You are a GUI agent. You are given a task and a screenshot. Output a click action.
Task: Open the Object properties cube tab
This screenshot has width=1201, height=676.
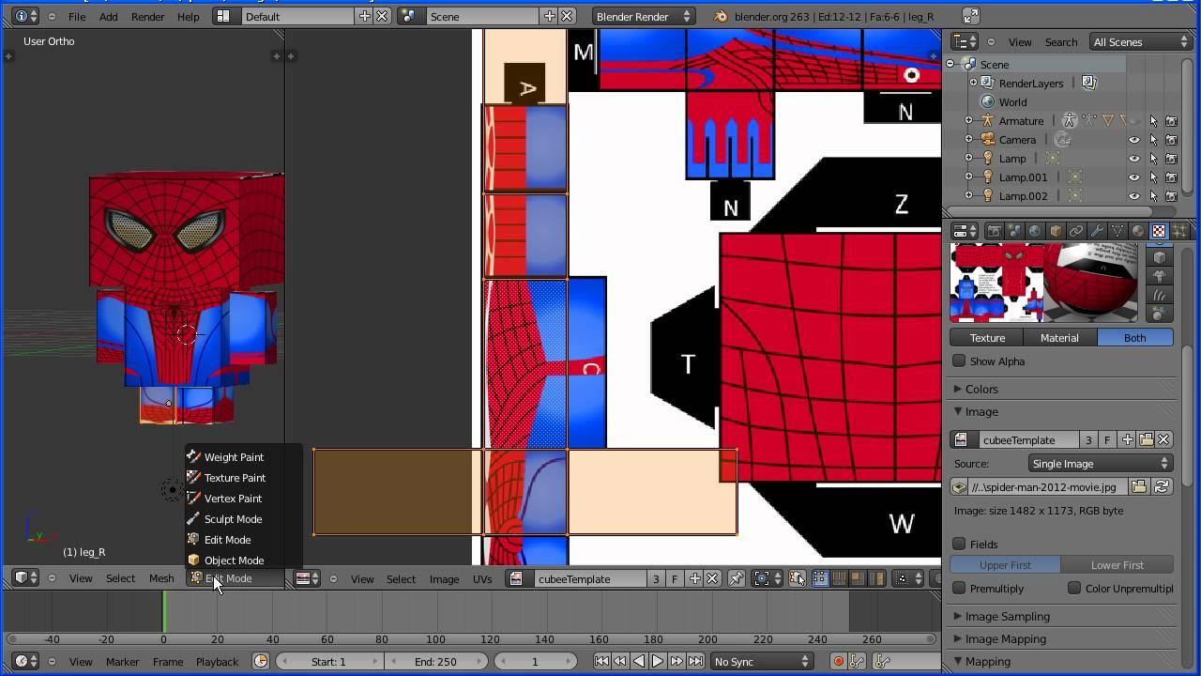point(1056,231)
